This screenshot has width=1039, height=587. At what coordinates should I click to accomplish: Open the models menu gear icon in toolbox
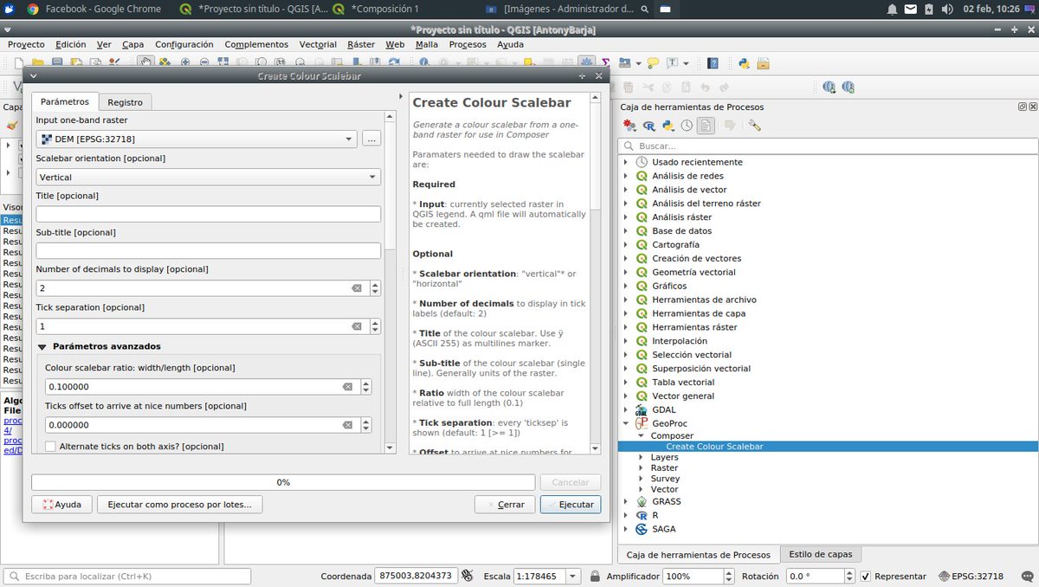click(x=630, y=126)
